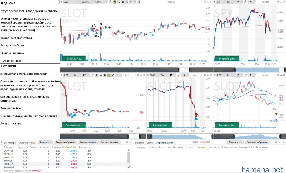Image resolution: width=286 pixels, height=173 pixels.
Task: Choose the rectangle drawing tool in 1-minute chart
Action: tap(139, 2)
